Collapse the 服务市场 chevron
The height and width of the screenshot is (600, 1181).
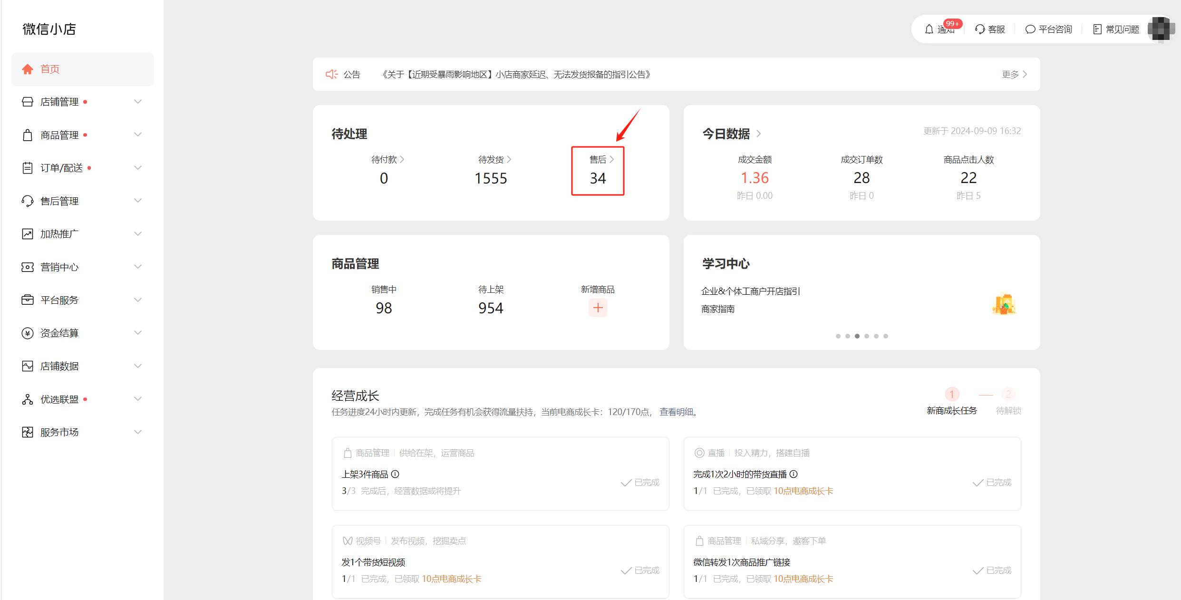(x=138, y=432)
